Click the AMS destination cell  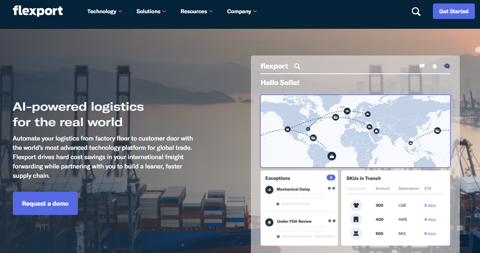click(403, 220)
